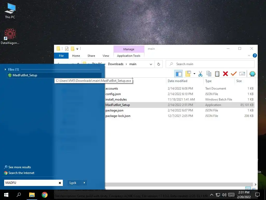
Task: Open taskbar search magnifier
Action: point(19,195)
